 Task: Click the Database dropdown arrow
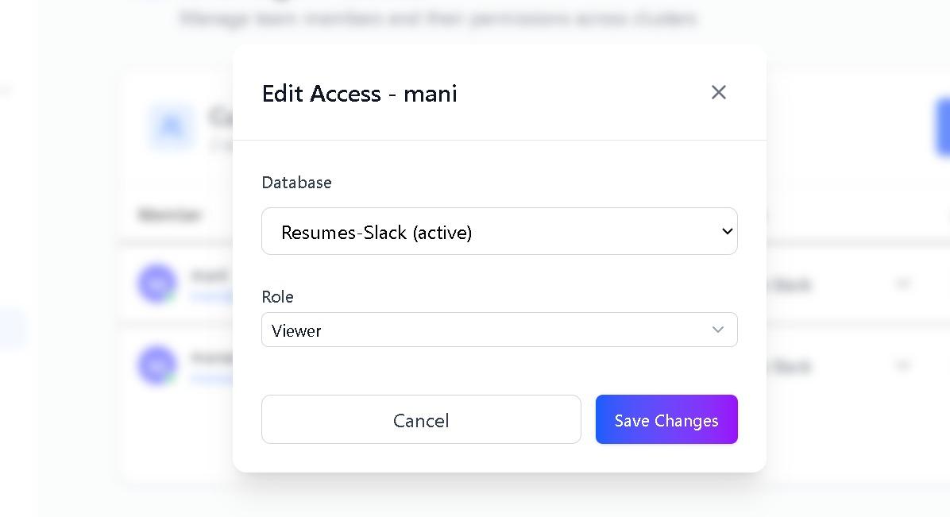point(726,231)
